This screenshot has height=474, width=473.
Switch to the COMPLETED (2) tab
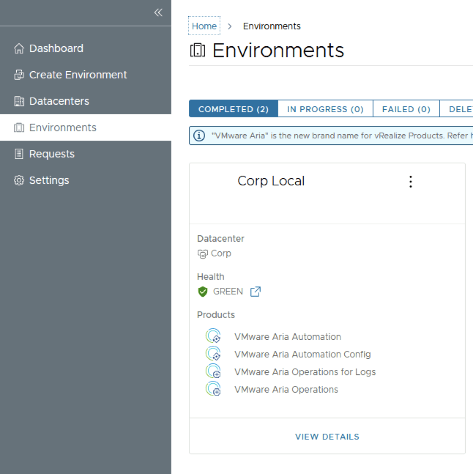pyautogui.click(x=233, y=109)
